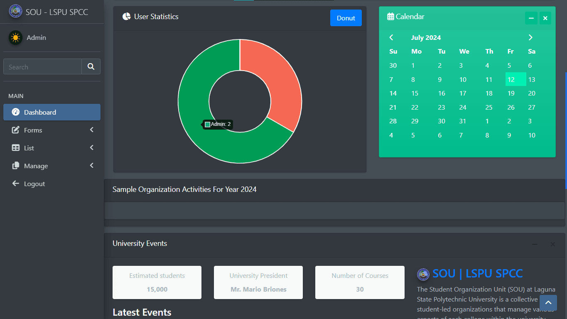The height and width of the screenshot is (319, 567).
Task: Click the Calendar title text
Action: pyautogui.click(x=410, y=17)
